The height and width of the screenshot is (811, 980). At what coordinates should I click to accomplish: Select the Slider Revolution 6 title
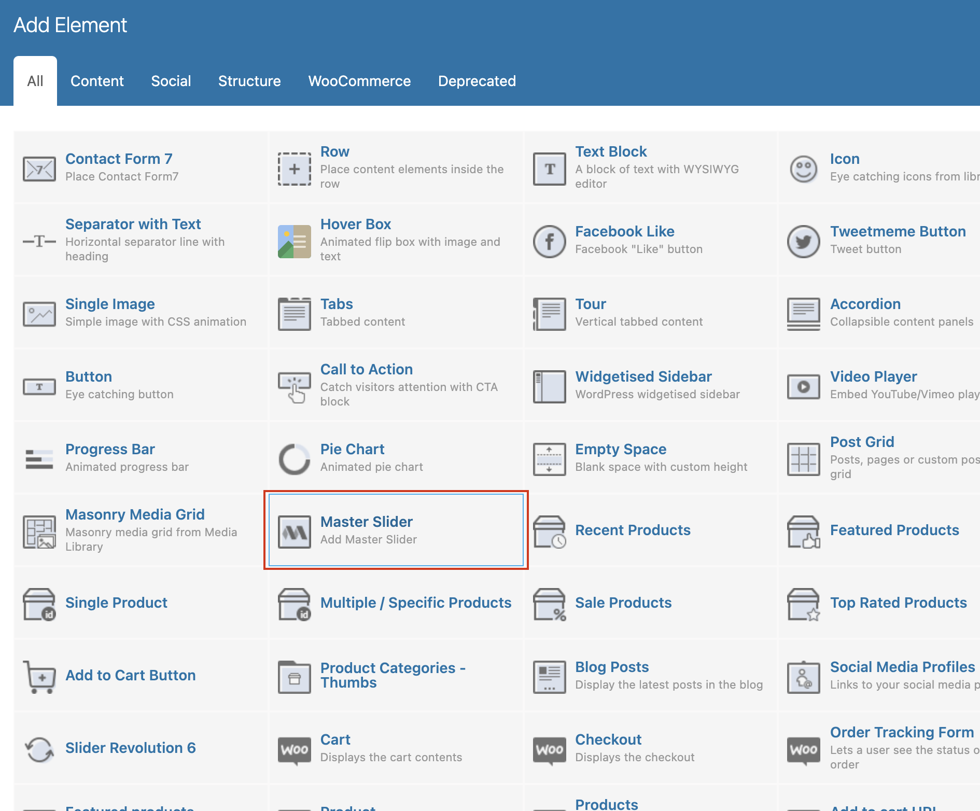[131, 748]
